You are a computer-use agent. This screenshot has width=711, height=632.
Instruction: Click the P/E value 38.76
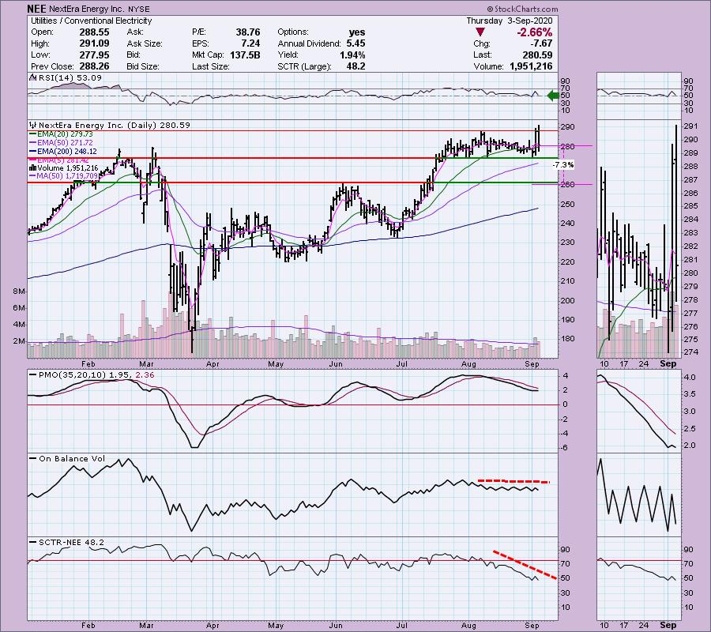pos(248,32)
